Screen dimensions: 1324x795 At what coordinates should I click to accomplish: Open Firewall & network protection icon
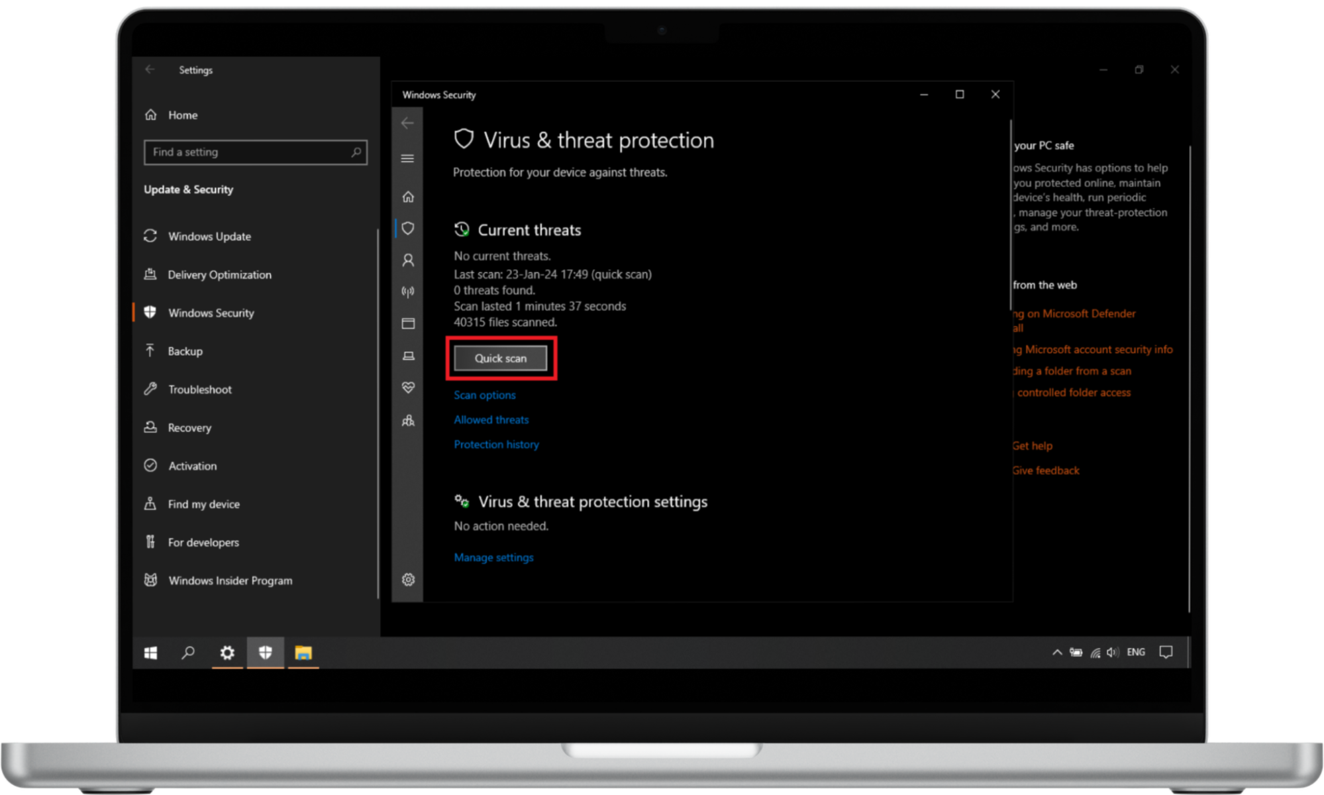tap(408, 291)
